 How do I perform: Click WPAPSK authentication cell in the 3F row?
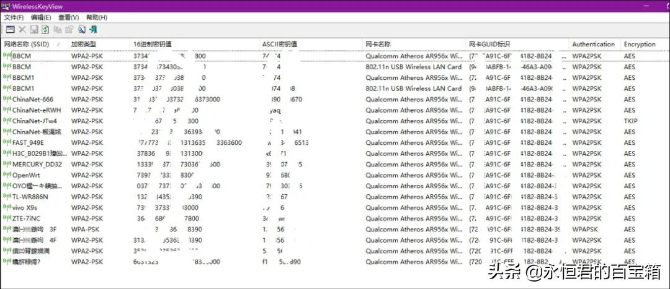pos(586,230)
